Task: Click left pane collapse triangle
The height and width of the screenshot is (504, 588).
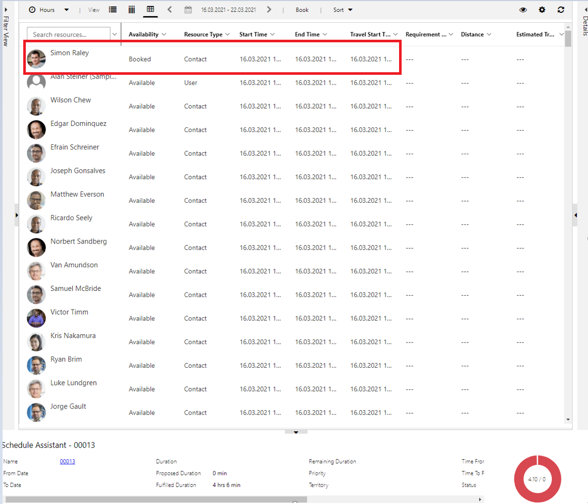Action: click(17, 215)
